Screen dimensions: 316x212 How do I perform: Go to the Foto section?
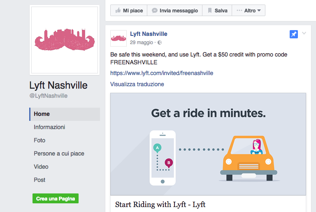[x=39, y=140]
